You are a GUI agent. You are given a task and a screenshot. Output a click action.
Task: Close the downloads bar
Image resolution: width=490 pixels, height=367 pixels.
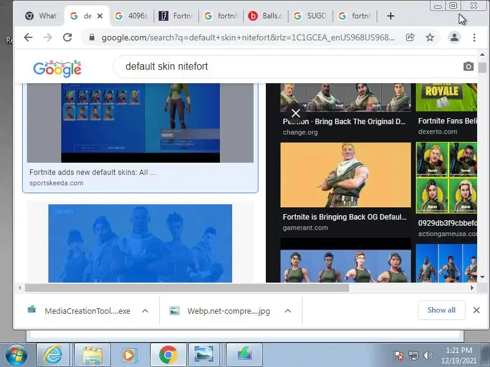click(477, 310)
